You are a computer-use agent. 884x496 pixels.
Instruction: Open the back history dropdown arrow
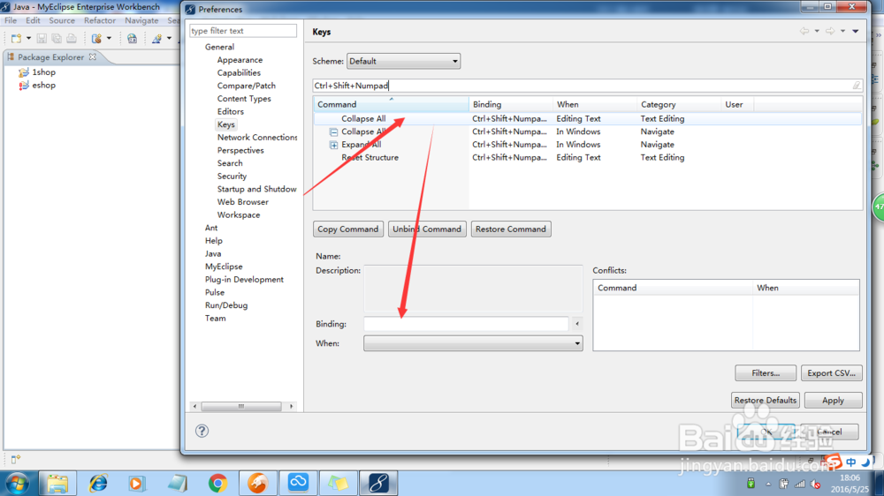click(817, 31)
